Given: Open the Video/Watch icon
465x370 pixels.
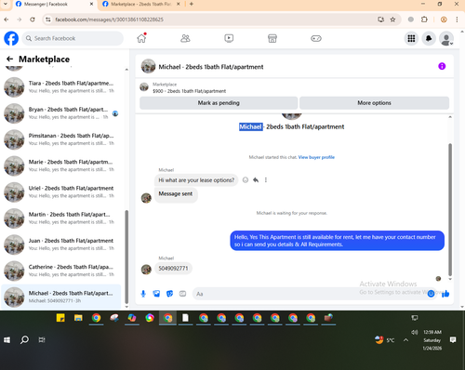Looking at the screenshot, I should click(229, 38).
